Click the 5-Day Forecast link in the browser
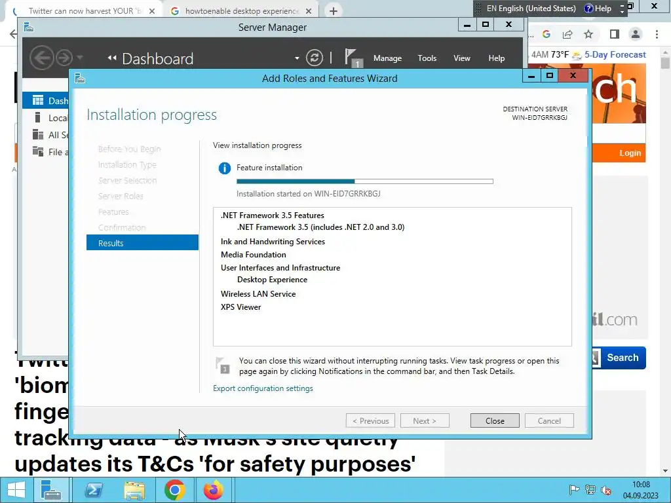This screenshot has height=503, width=671. (615, 55)
